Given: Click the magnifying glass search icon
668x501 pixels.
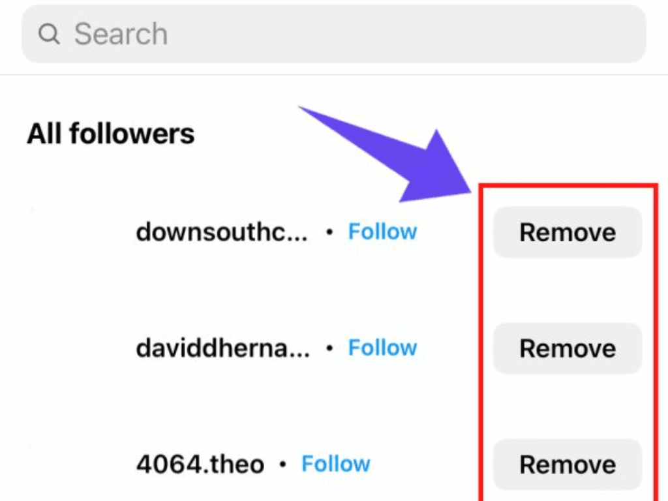Looking at the screenshot, I should tap(50, 34).
